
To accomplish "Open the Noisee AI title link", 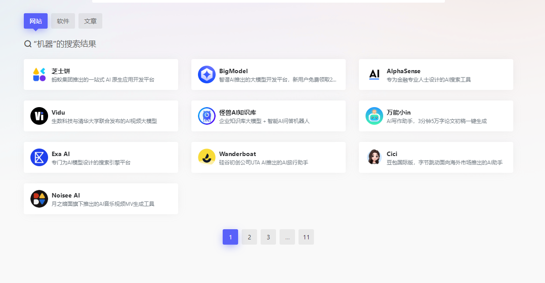I will pos(66,195).
